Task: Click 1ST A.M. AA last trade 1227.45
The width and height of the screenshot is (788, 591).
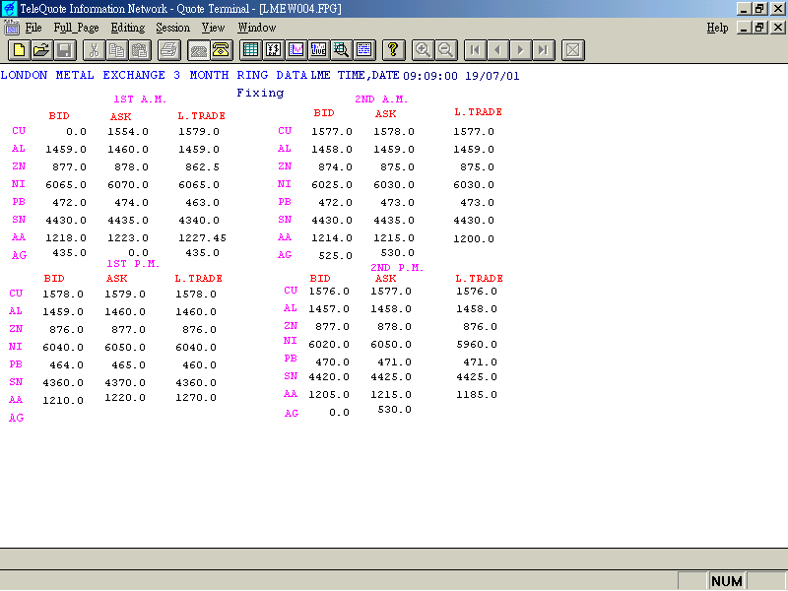Action: coord(203,237)
